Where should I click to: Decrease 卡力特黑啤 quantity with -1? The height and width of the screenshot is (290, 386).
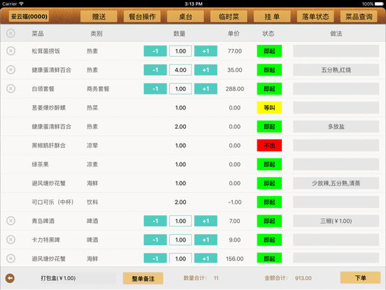(155, 240)
